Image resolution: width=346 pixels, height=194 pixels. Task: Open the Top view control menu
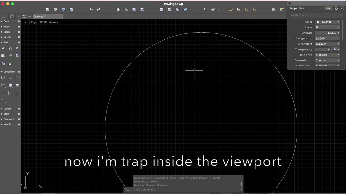click(33, 22)
